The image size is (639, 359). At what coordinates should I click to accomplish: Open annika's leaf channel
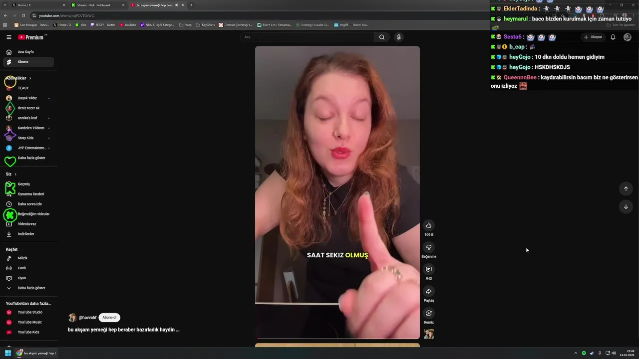tap(28, 118)
